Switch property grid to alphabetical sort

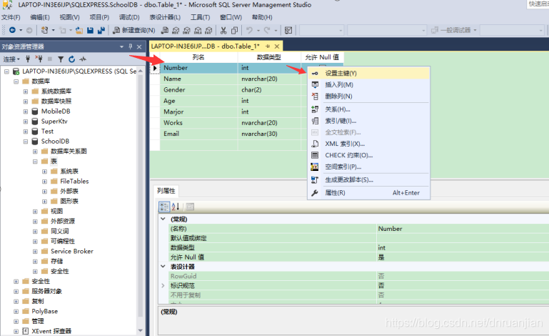coord(176,207)
